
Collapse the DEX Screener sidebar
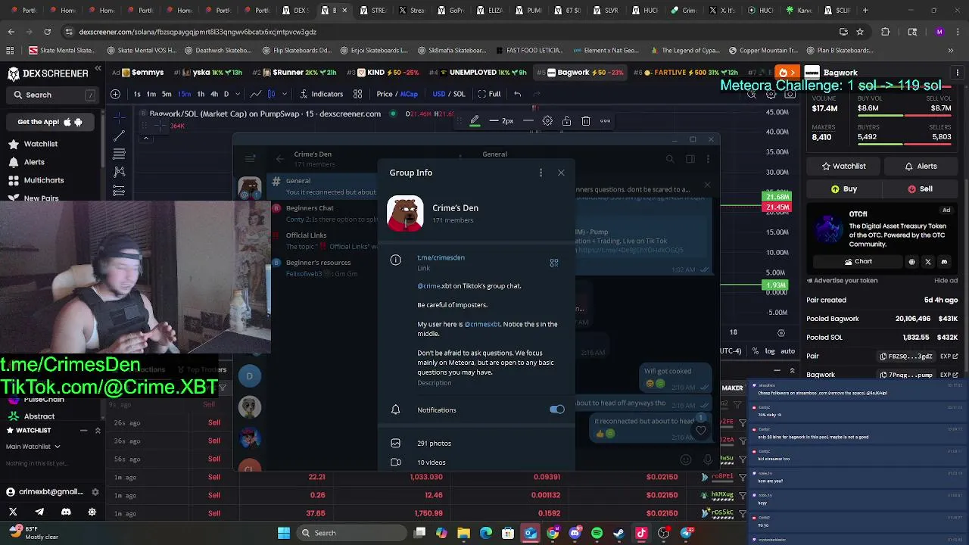tap(98, 69)
